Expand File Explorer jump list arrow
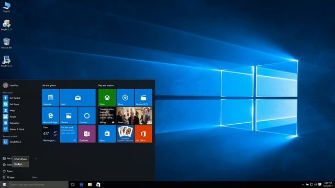Viewport: 335px width, 188px height. pos(36,158)
